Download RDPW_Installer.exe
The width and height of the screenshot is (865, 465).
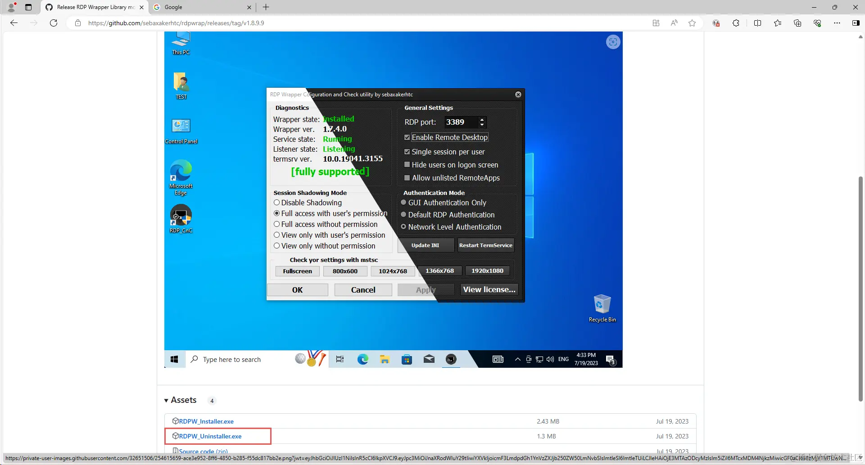tap(206, 421)
